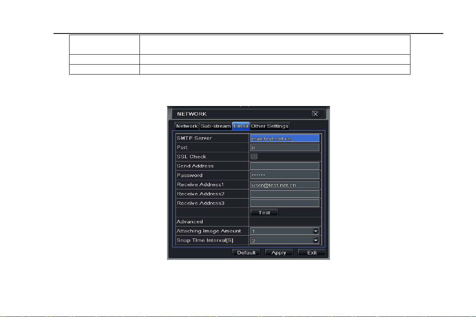Expand the Attaching Image Amount dropdown
Viewport: 476px width, 317px height.
pyautogui.click(x=315, y=231)
